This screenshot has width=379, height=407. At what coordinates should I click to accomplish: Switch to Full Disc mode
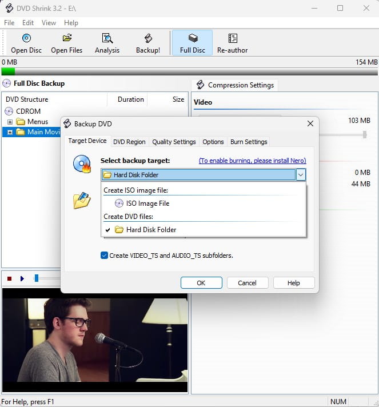[x=192, y=43]
